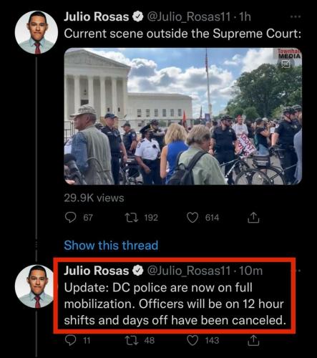Viewport: 317px width, 358px height.
Task: Open the verified badge beside Julio Rosas on top tweet
Action: point(137,17)
